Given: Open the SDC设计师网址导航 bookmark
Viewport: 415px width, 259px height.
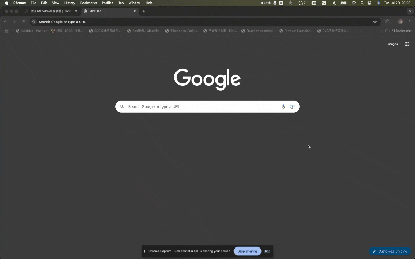Looking at the screenshot, I should (x=105, y=31).
